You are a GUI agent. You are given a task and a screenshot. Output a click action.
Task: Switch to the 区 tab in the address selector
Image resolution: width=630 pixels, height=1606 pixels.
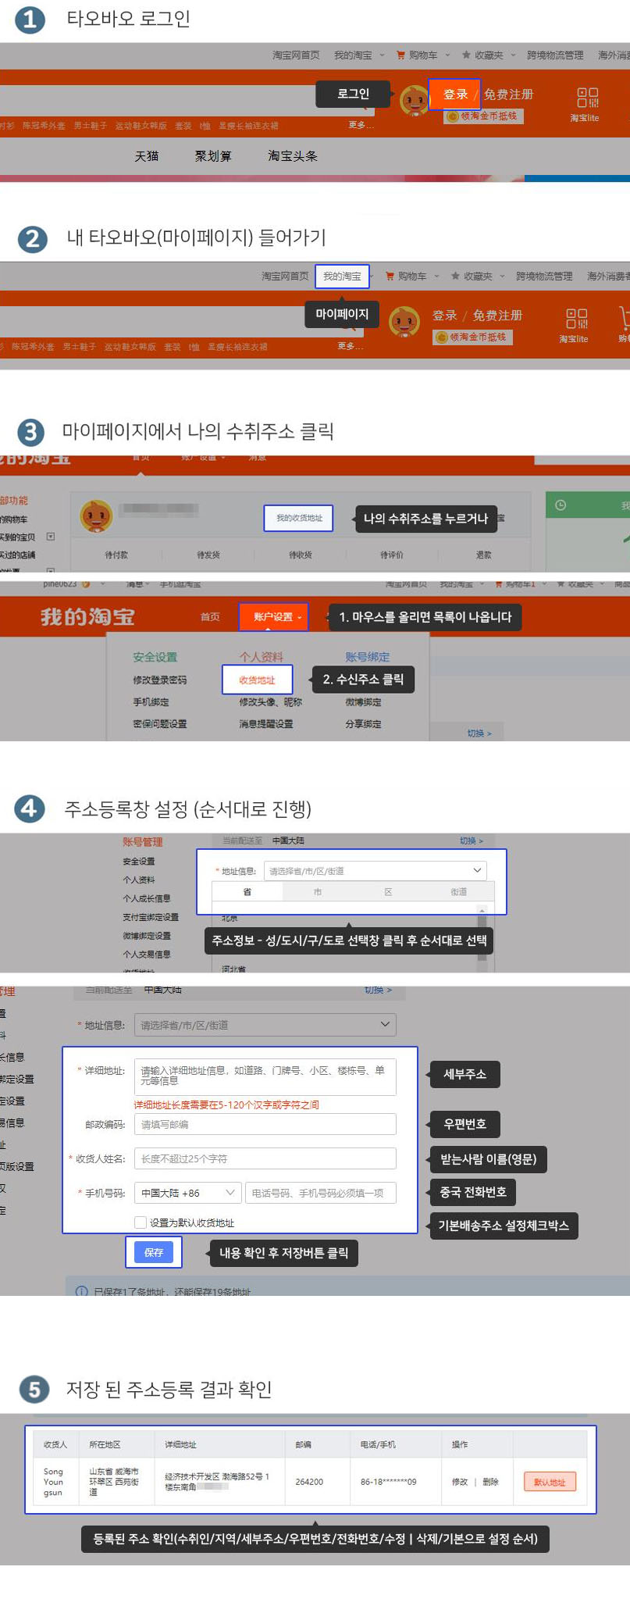pos(388,892)
